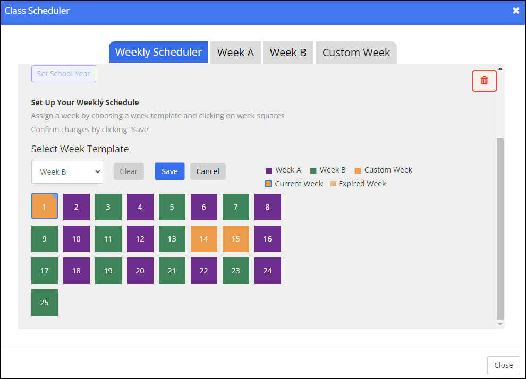Click the Week A purple legend swatch
Image resolution: width=526 pixels, height=379 pixels.
pos(268,170)
